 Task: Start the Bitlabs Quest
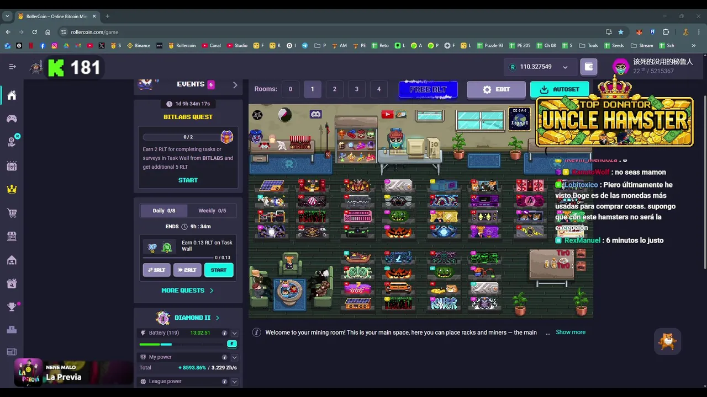pos(188,180)
